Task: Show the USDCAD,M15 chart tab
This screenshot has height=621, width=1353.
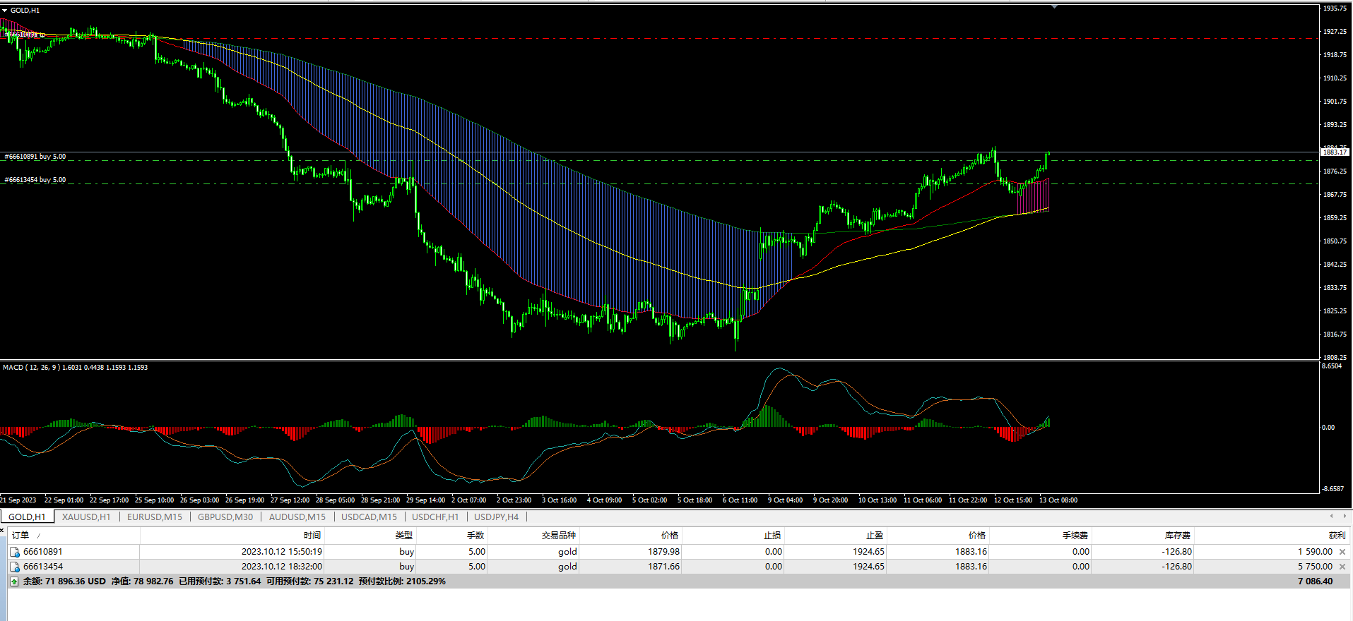Action: tap(370, 517)
